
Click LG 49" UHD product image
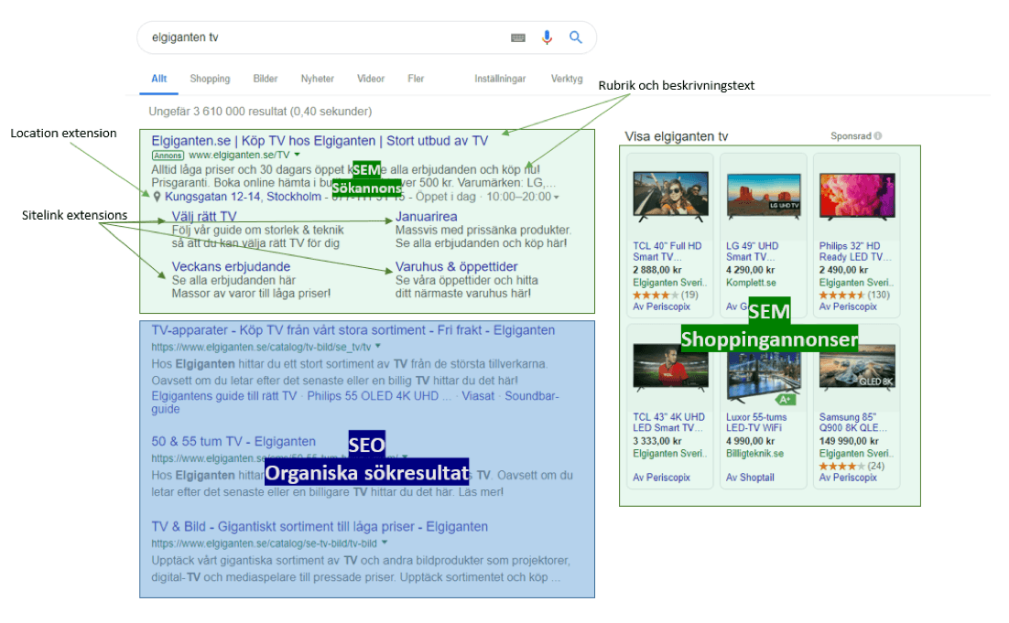[x=764, y=196]
